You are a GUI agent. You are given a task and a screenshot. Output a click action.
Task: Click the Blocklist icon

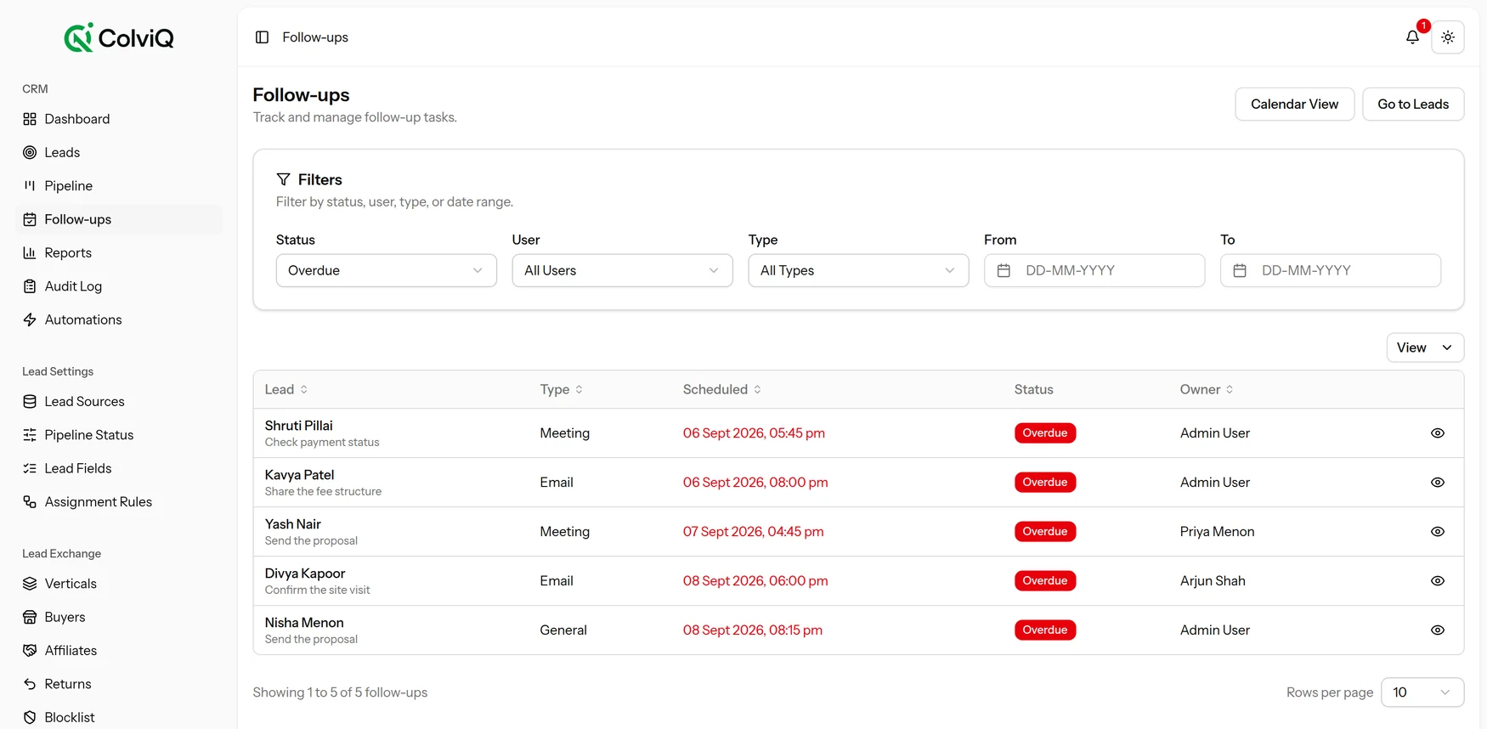point(30,717)
